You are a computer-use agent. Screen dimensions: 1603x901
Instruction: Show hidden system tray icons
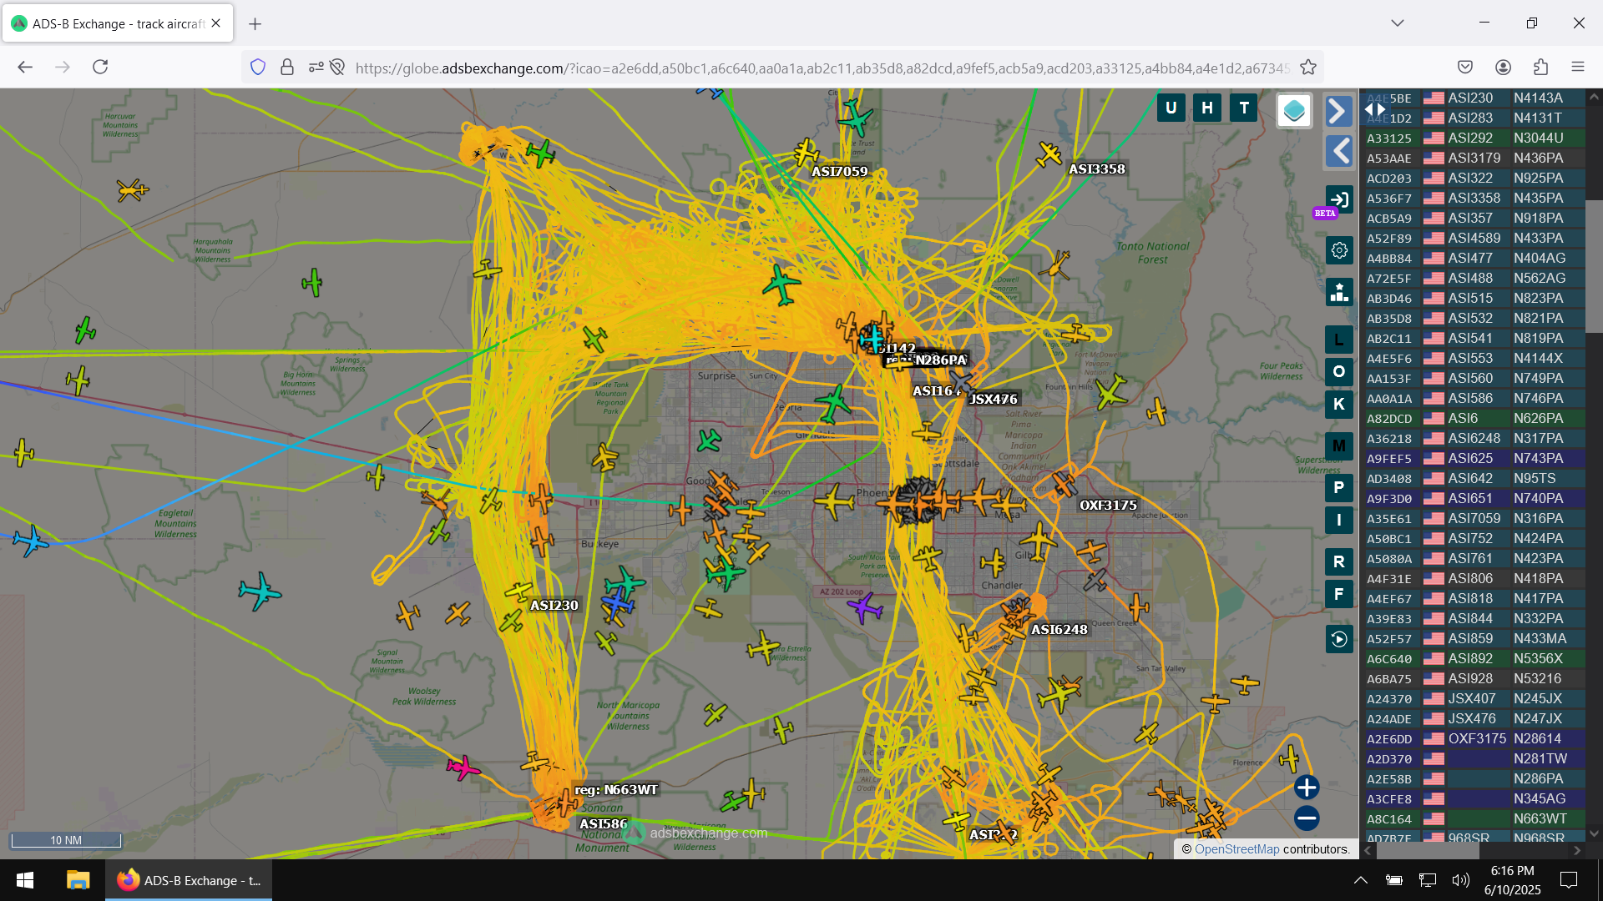1360,880
